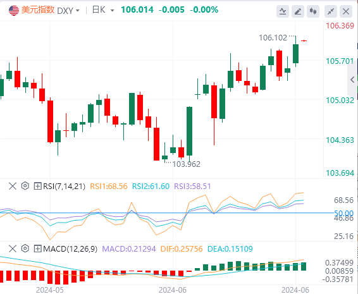Click the 106.102 high price marker

[x=273, y=38]
